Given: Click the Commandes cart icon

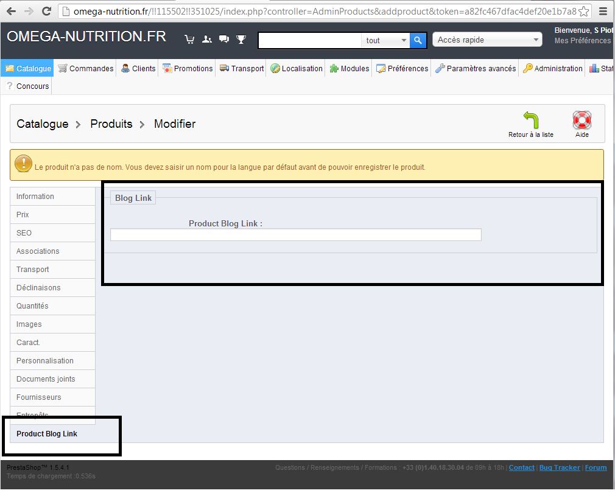Looking at the screenshot, I should [x=62, y=68].
